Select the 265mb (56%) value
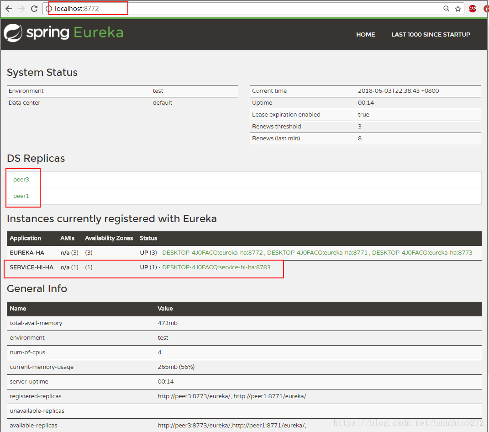Viewport: 489px width, 432px height. click(x=176, y=367)
